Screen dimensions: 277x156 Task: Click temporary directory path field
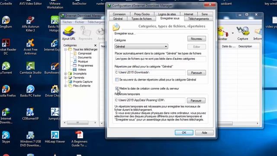click(150, 100)
